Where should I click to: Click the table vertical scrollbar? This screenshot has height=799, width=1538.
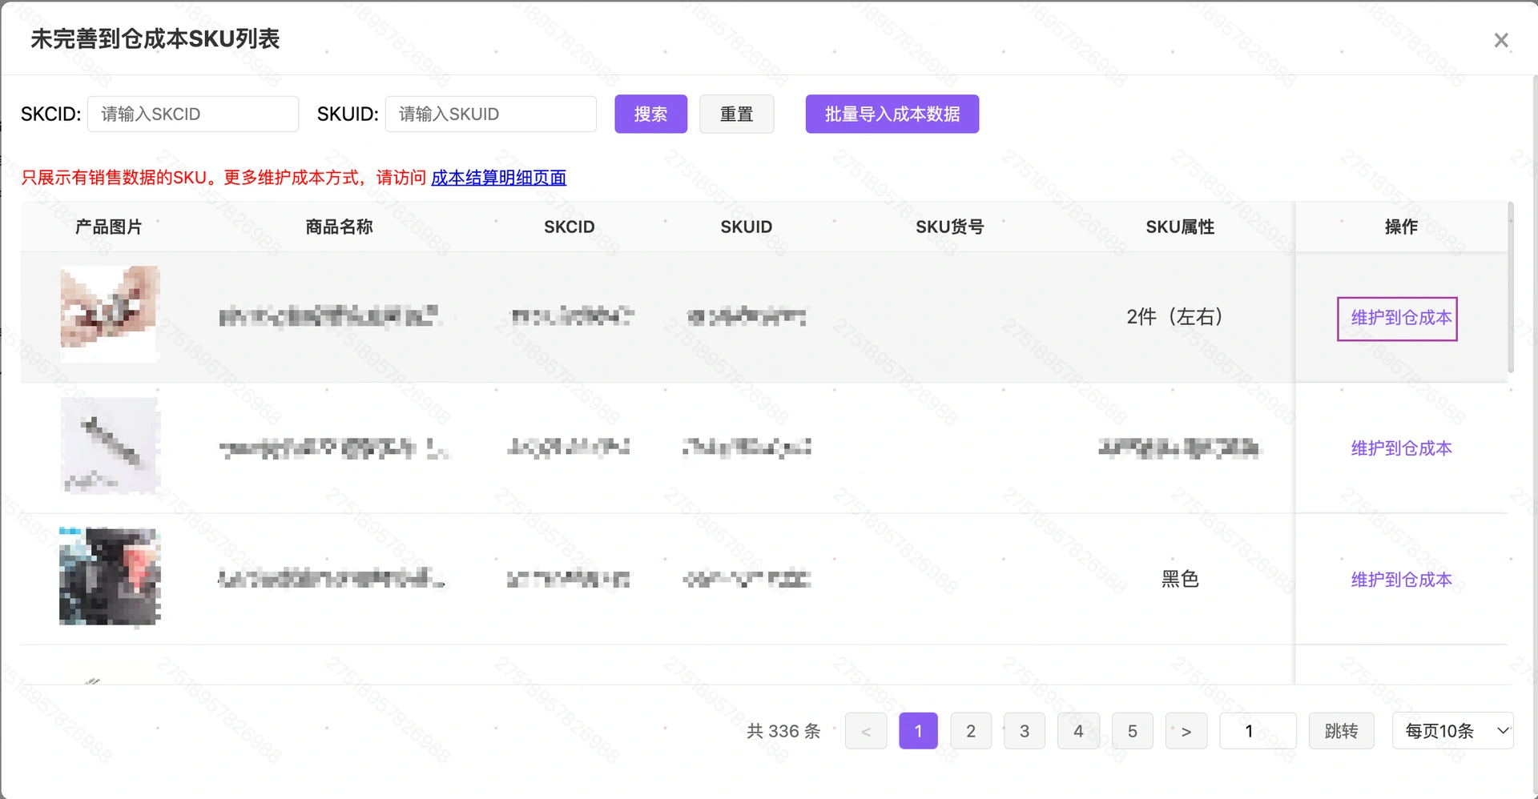click(x=1511, y=288)
